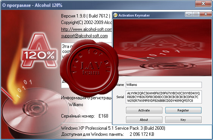213x140 pixels.
Task: Click the Key button
Action: pos(183,119)
